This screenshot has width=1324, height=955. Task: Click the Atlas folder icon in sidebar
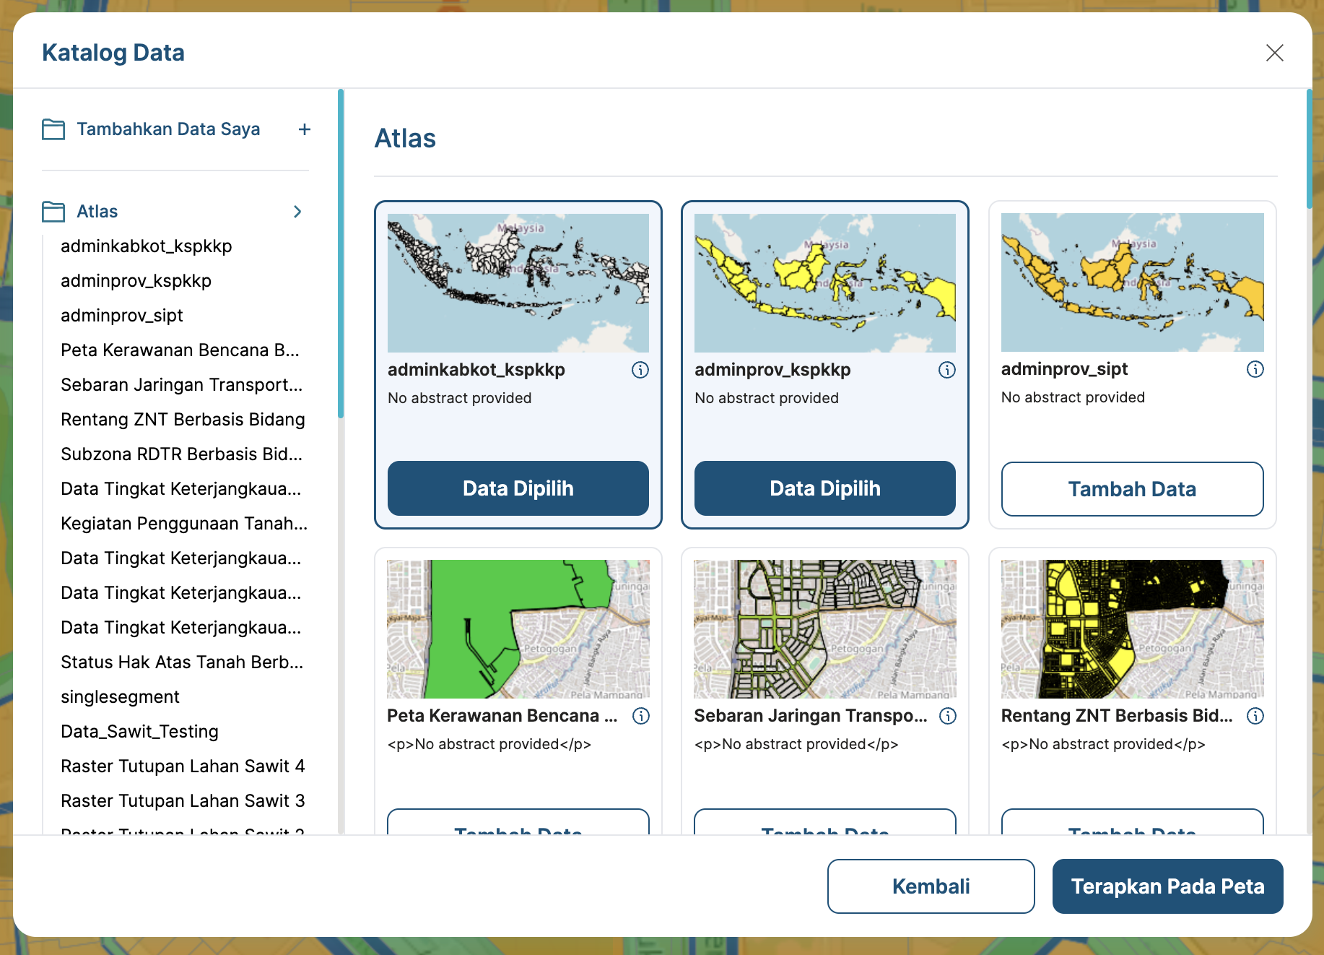pyautogui.click(x=53, y=212)
